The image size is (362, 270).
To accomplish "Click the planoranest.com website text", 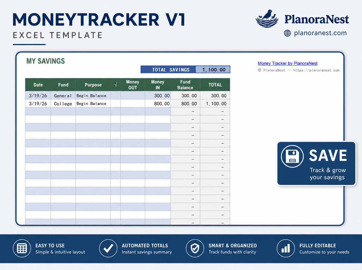I will [320, 33].
